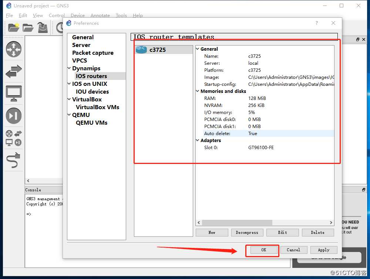Open the File menu

coord(10,16)
